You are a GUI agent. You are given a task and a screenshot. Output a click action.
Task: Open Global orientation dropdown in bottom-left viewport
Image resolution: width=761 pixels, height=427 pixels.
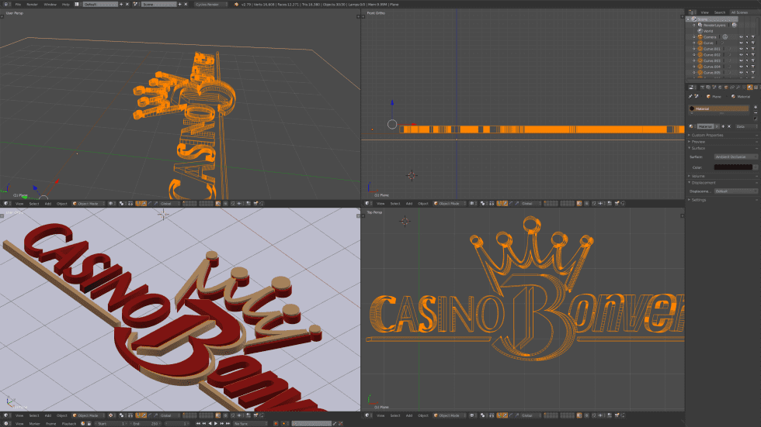click(x=169, y=415)
